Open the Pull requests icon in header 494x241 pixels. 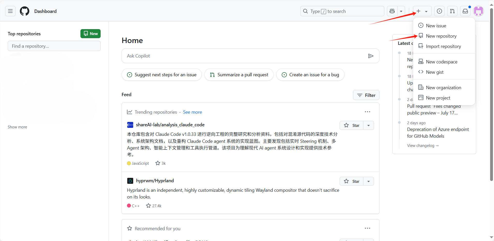[x=452, y=11]
